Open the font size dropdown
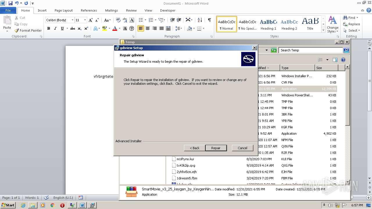The width and height of the screenshot is (372, 209). pos(85,20)
